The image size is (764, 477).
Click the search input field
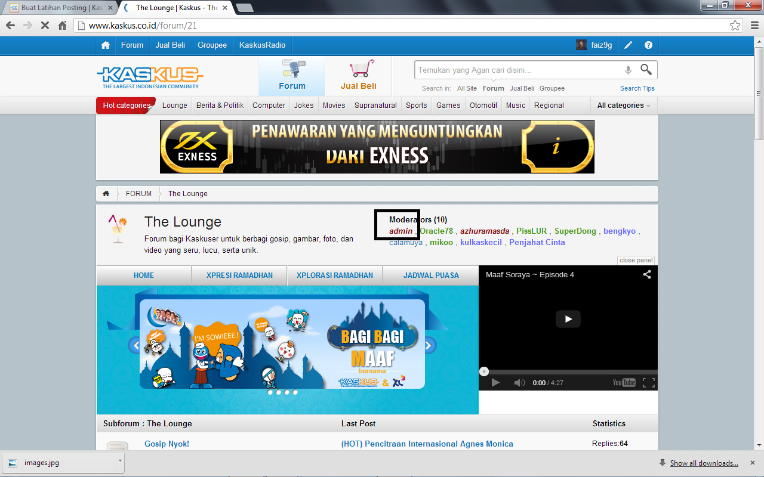518,70
